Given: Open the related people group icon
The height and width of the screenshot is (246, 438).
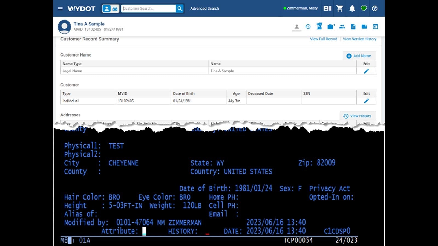Looking at the screenshot, I should (x=342, y=27).
